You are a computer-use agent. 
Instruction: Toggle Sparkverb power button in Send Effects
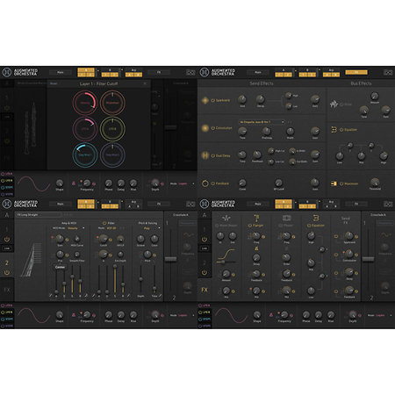[213, 100]
